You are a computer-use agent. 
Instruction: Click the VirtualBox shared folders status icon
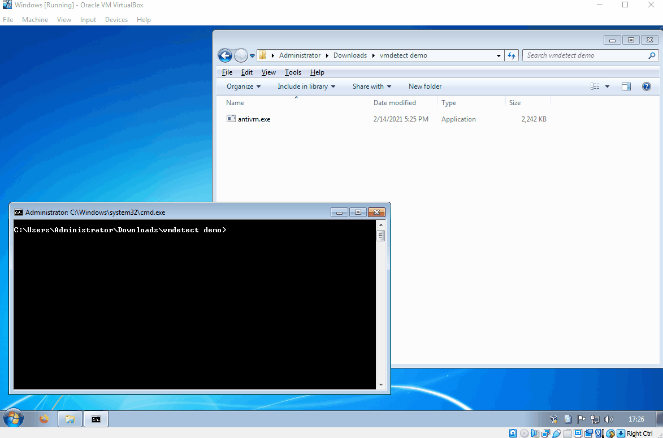[x=567, y=433]
